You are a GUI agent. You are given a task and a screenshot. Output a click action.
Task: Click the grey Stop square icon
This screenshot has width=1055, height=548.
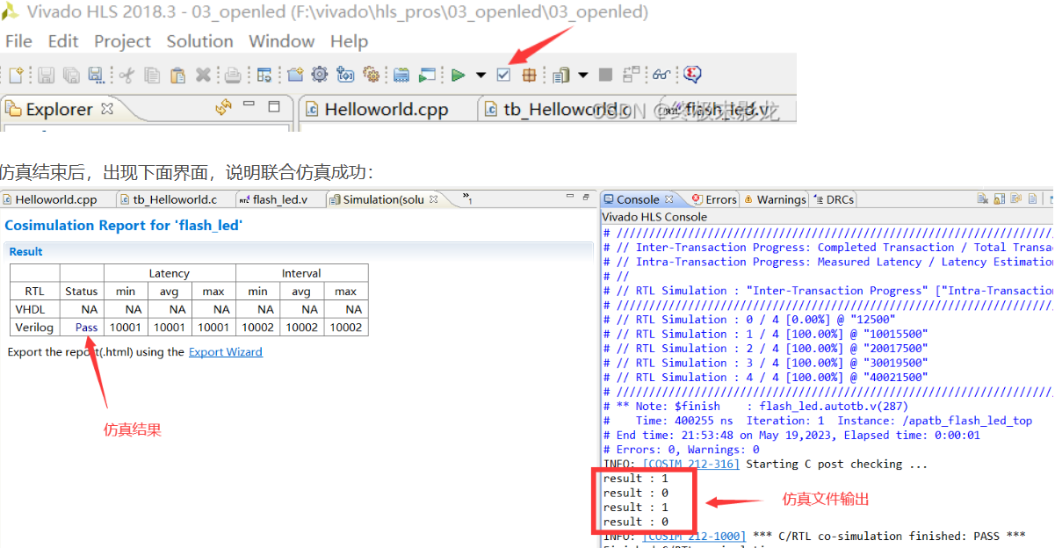(x=605, y=75)
